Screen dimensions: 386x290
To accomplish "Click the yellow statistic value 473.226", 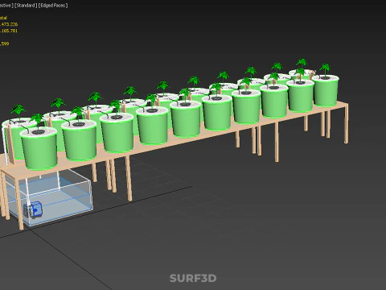I will 9,24.
